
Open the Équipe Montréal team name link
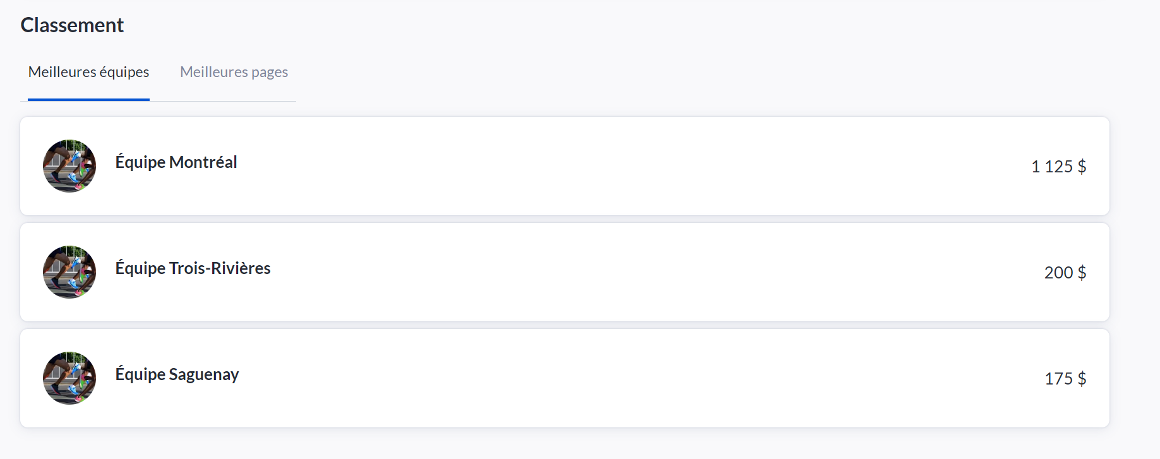click(x=176, y=162)
